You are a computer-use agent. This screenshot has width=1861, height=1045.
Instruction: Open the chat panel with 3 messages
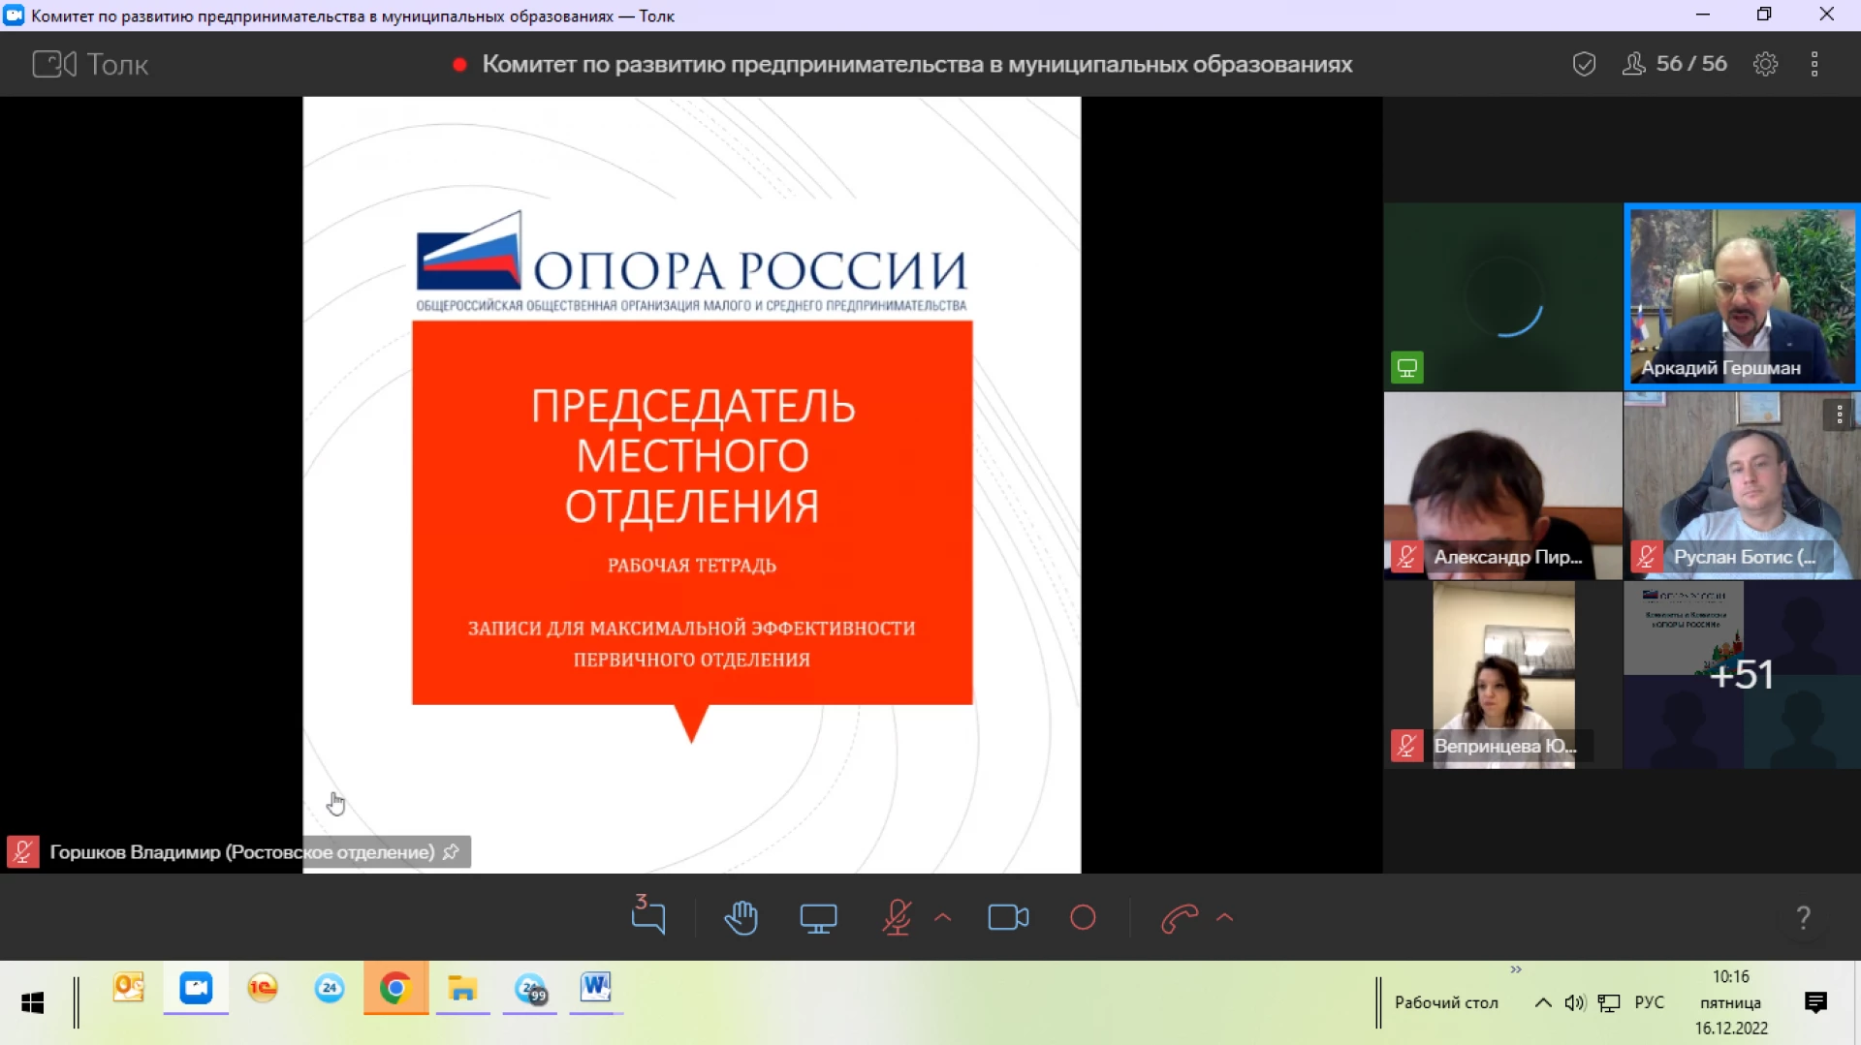(647, 915)
